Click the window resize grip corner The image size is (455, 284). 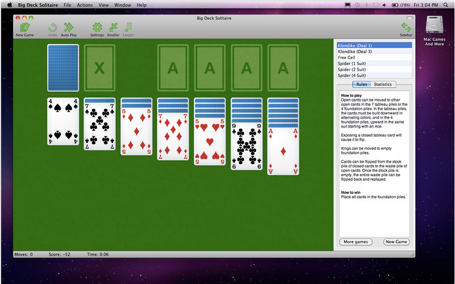413,255
